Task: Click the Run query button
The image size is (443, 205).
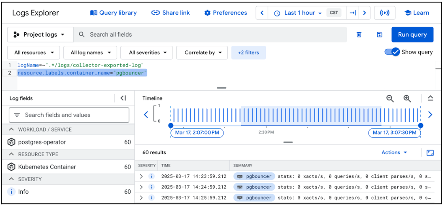Action: pyautogui.click(x=412, y=35)
